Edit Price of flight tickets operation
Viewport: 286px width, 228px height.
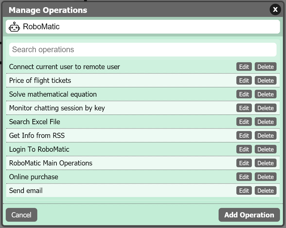(x=244, y=81)
